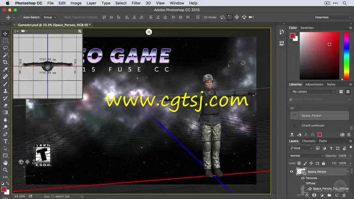Viewport: 354px width, 199px height.
Task: Select the Blur tool
Action: click(5, 119)
